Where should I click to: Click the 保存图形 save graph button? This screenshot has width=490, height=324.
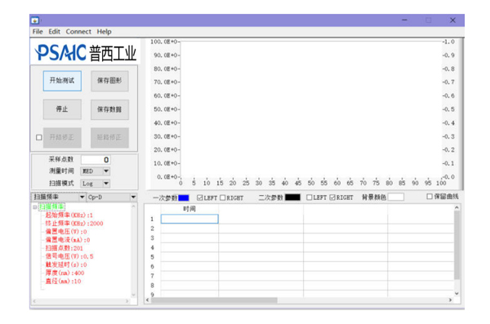(x=109, y=81)
